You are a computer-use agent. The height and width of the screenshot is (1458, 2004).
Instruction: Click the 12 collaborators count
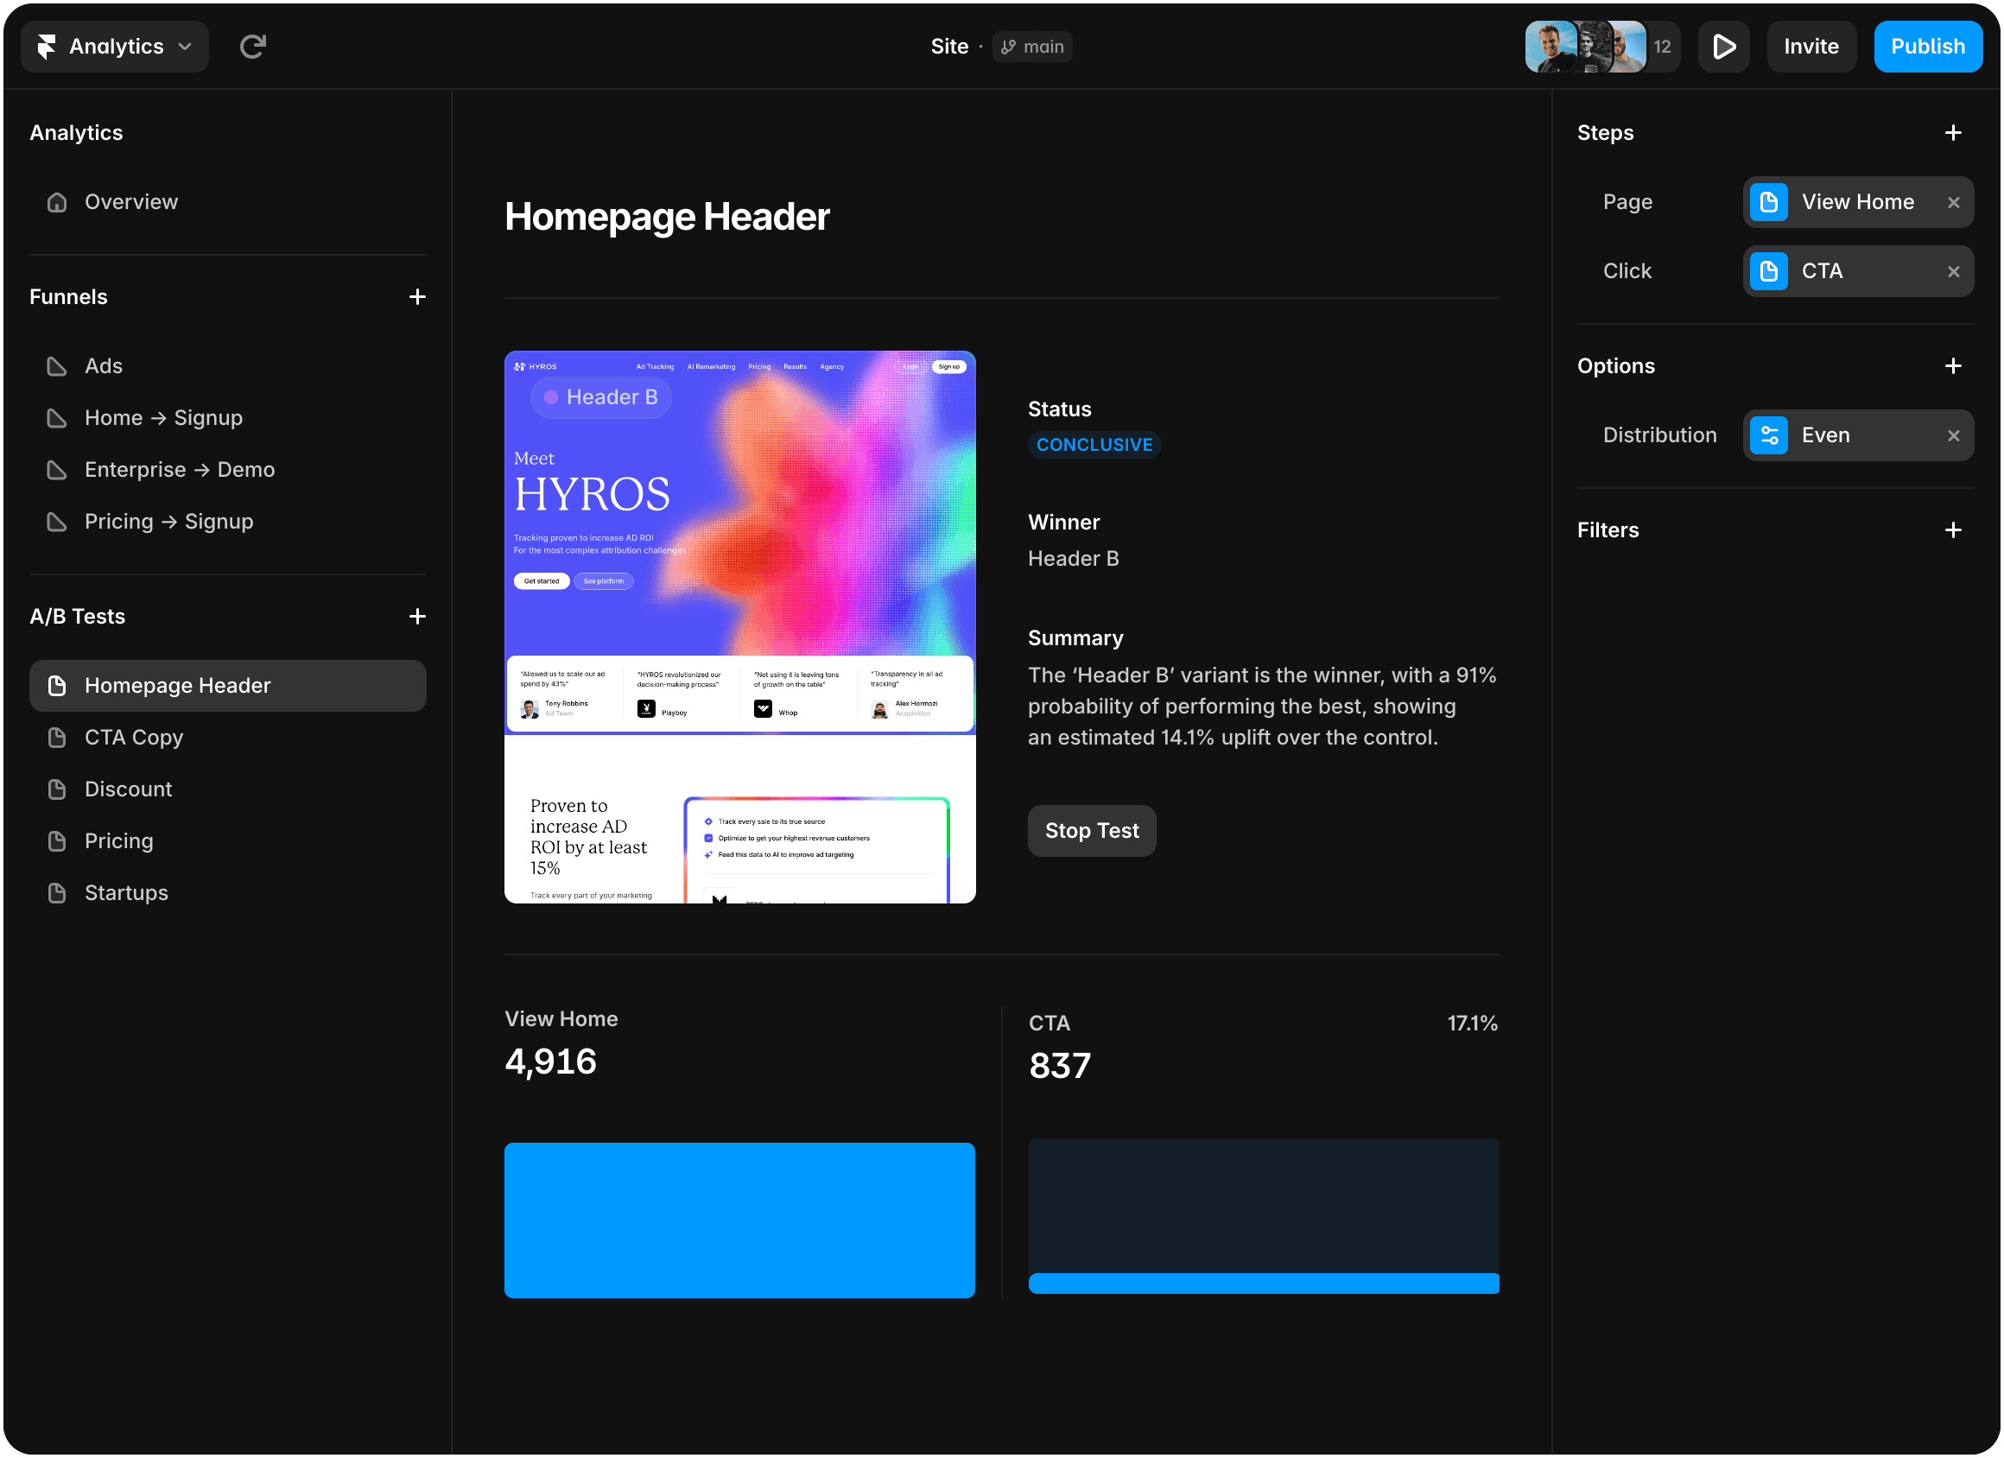tap(1662, 47)
